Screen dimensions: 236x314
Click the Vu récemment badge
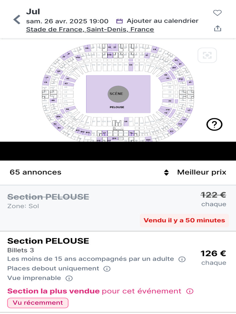tap(38, 303)
